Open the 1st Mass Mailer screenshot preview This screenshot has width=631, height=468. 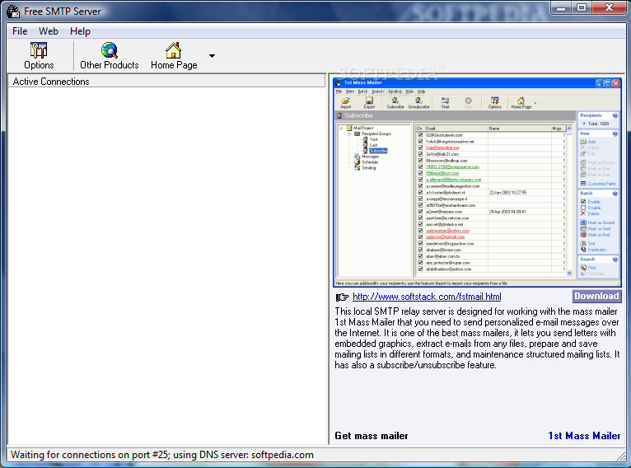(x=477, y=182)
